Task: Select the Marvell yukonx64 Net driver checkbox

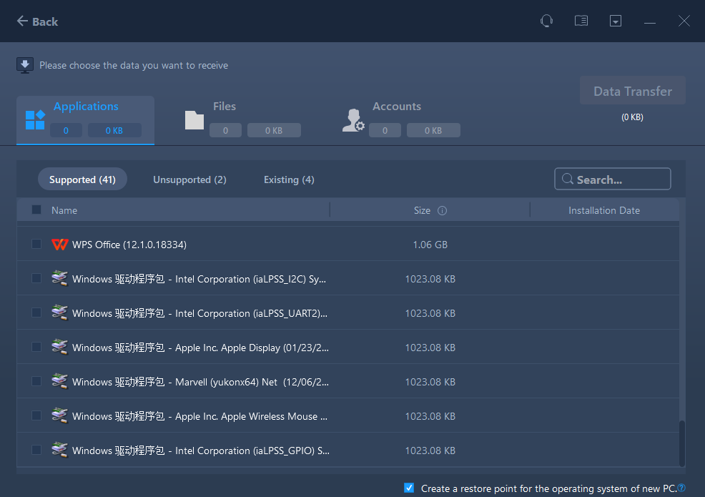Action: point(36,382)
